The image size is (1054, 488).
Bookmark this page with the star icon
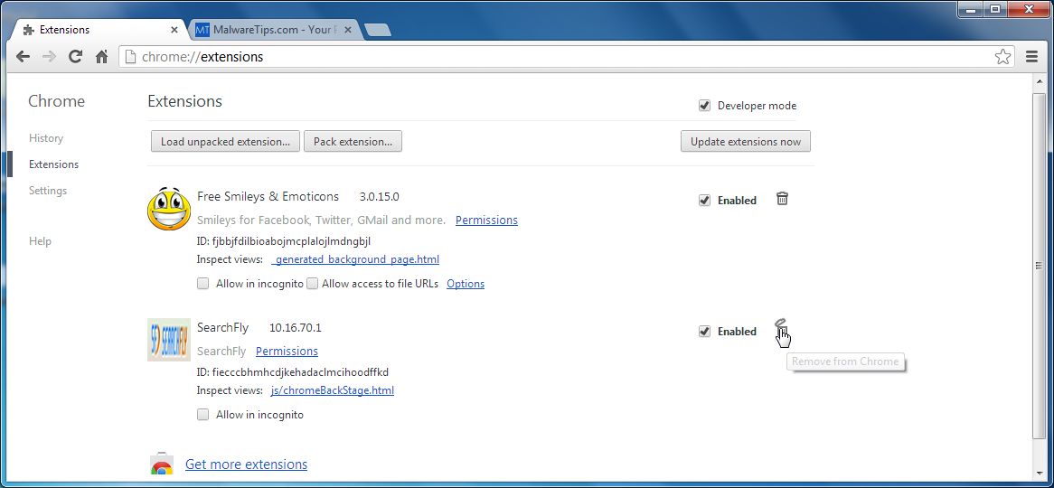1002,56
